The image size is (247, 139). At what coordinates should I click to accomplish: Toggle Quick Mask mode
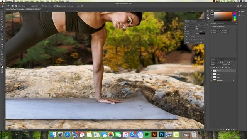point(2,70)
